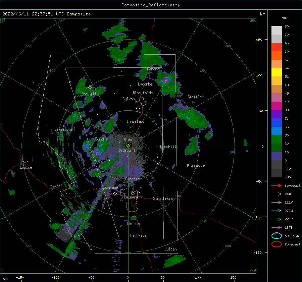The width and height of the screenshot is (302, 282).
Task: Click the white 04DK arrow in legend
Action: (x=276, y=194)
